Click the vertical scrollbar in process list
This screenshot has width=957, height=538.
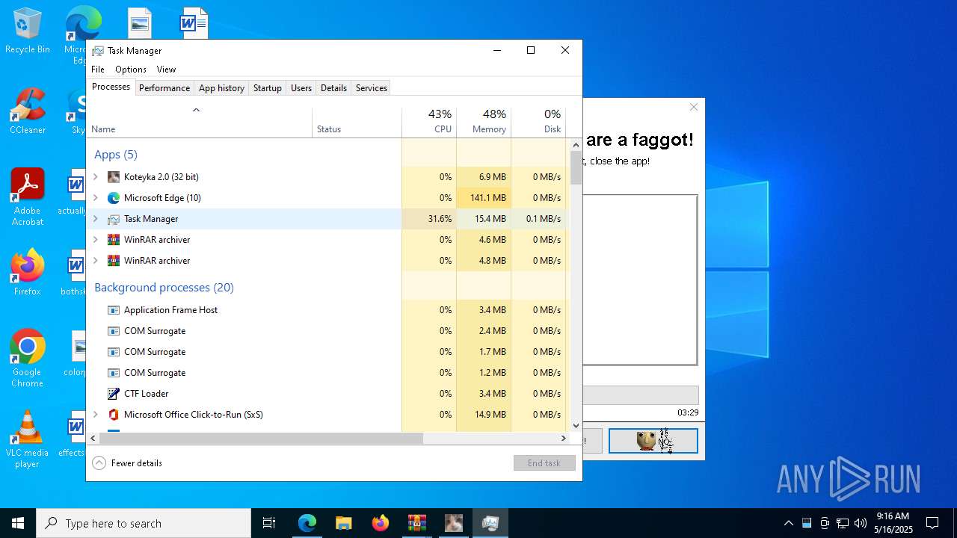click(576, 167)
